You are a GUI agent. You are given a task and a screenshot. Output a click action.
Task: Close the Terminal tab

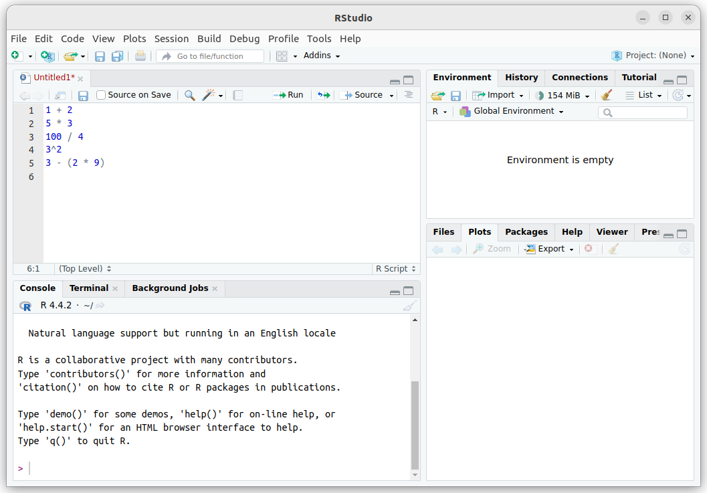pos(115,289)
